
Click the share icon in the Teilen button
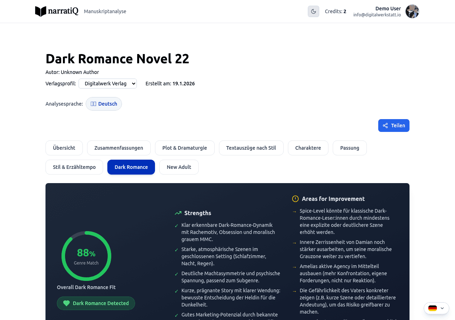click(386, 125)
